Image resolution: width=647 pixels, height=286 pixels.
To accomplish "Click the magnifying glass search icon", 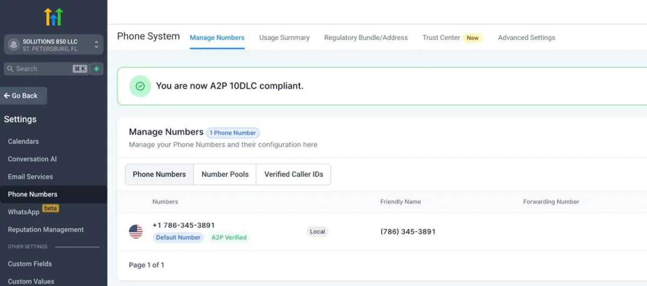I will click(x=10, y=69).
